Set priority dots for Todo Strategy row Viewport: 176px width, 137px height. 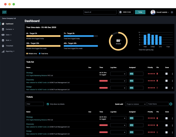[x=151, y=74]
